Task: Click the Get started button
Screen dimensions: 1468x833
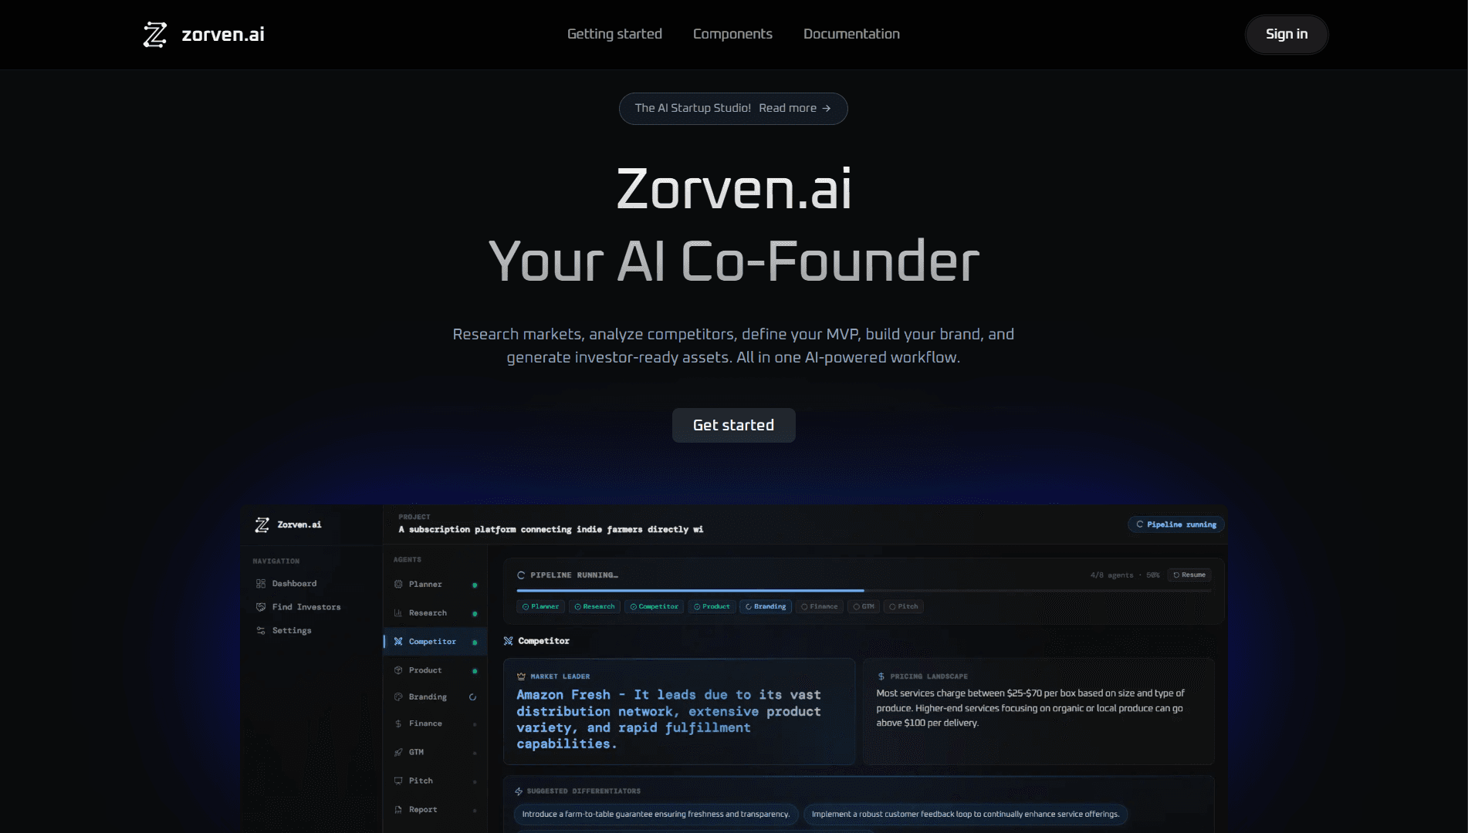Action: [x=733, y=425]
